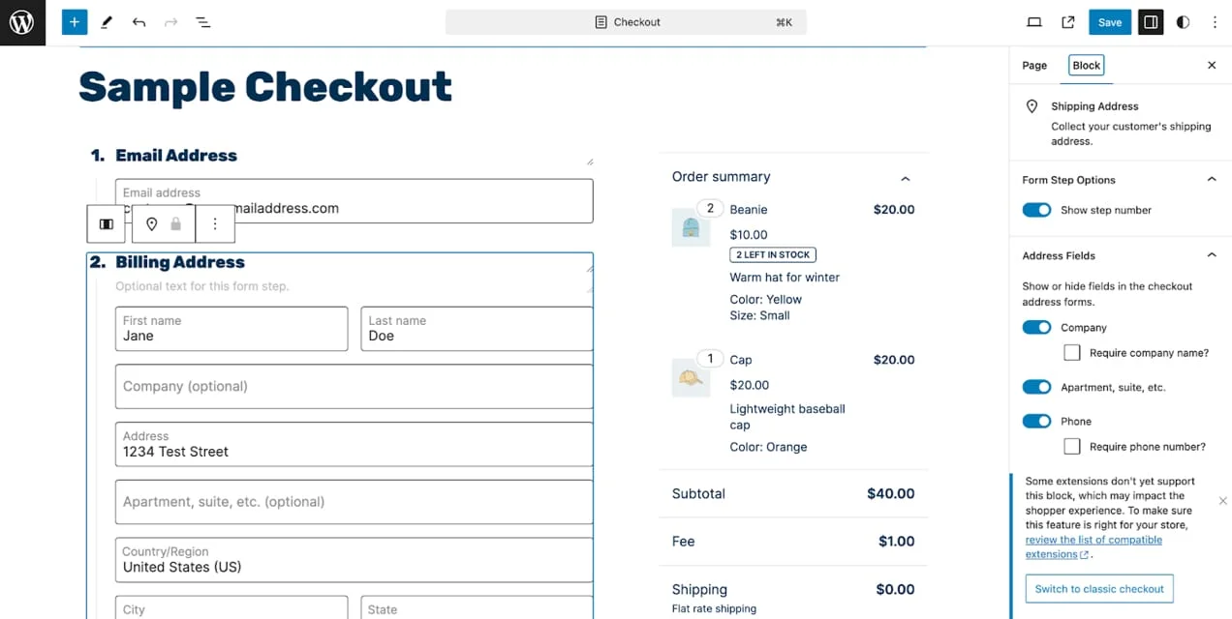The width and height of the screenshot is (1232, 619).
Task: Toggle the editor Settings sidebar icon
Action: (1151, 21)
